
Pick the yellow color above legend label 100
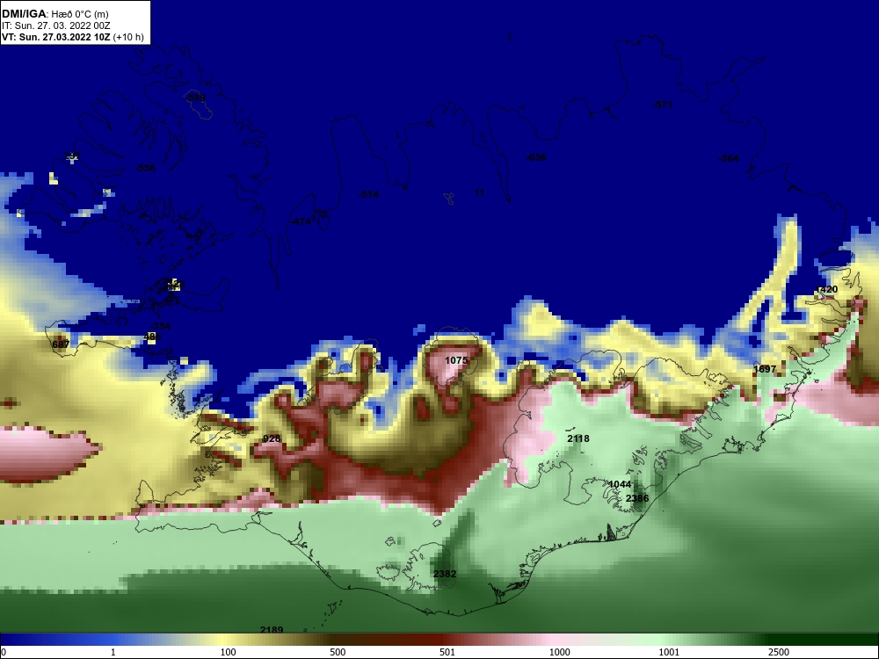(224, 640)
